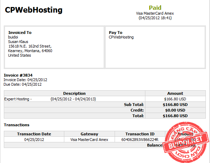This screenshot has width=210, height=163.
Task: Click the $0.00 USD credit value
Action: (x=175, y=110)
